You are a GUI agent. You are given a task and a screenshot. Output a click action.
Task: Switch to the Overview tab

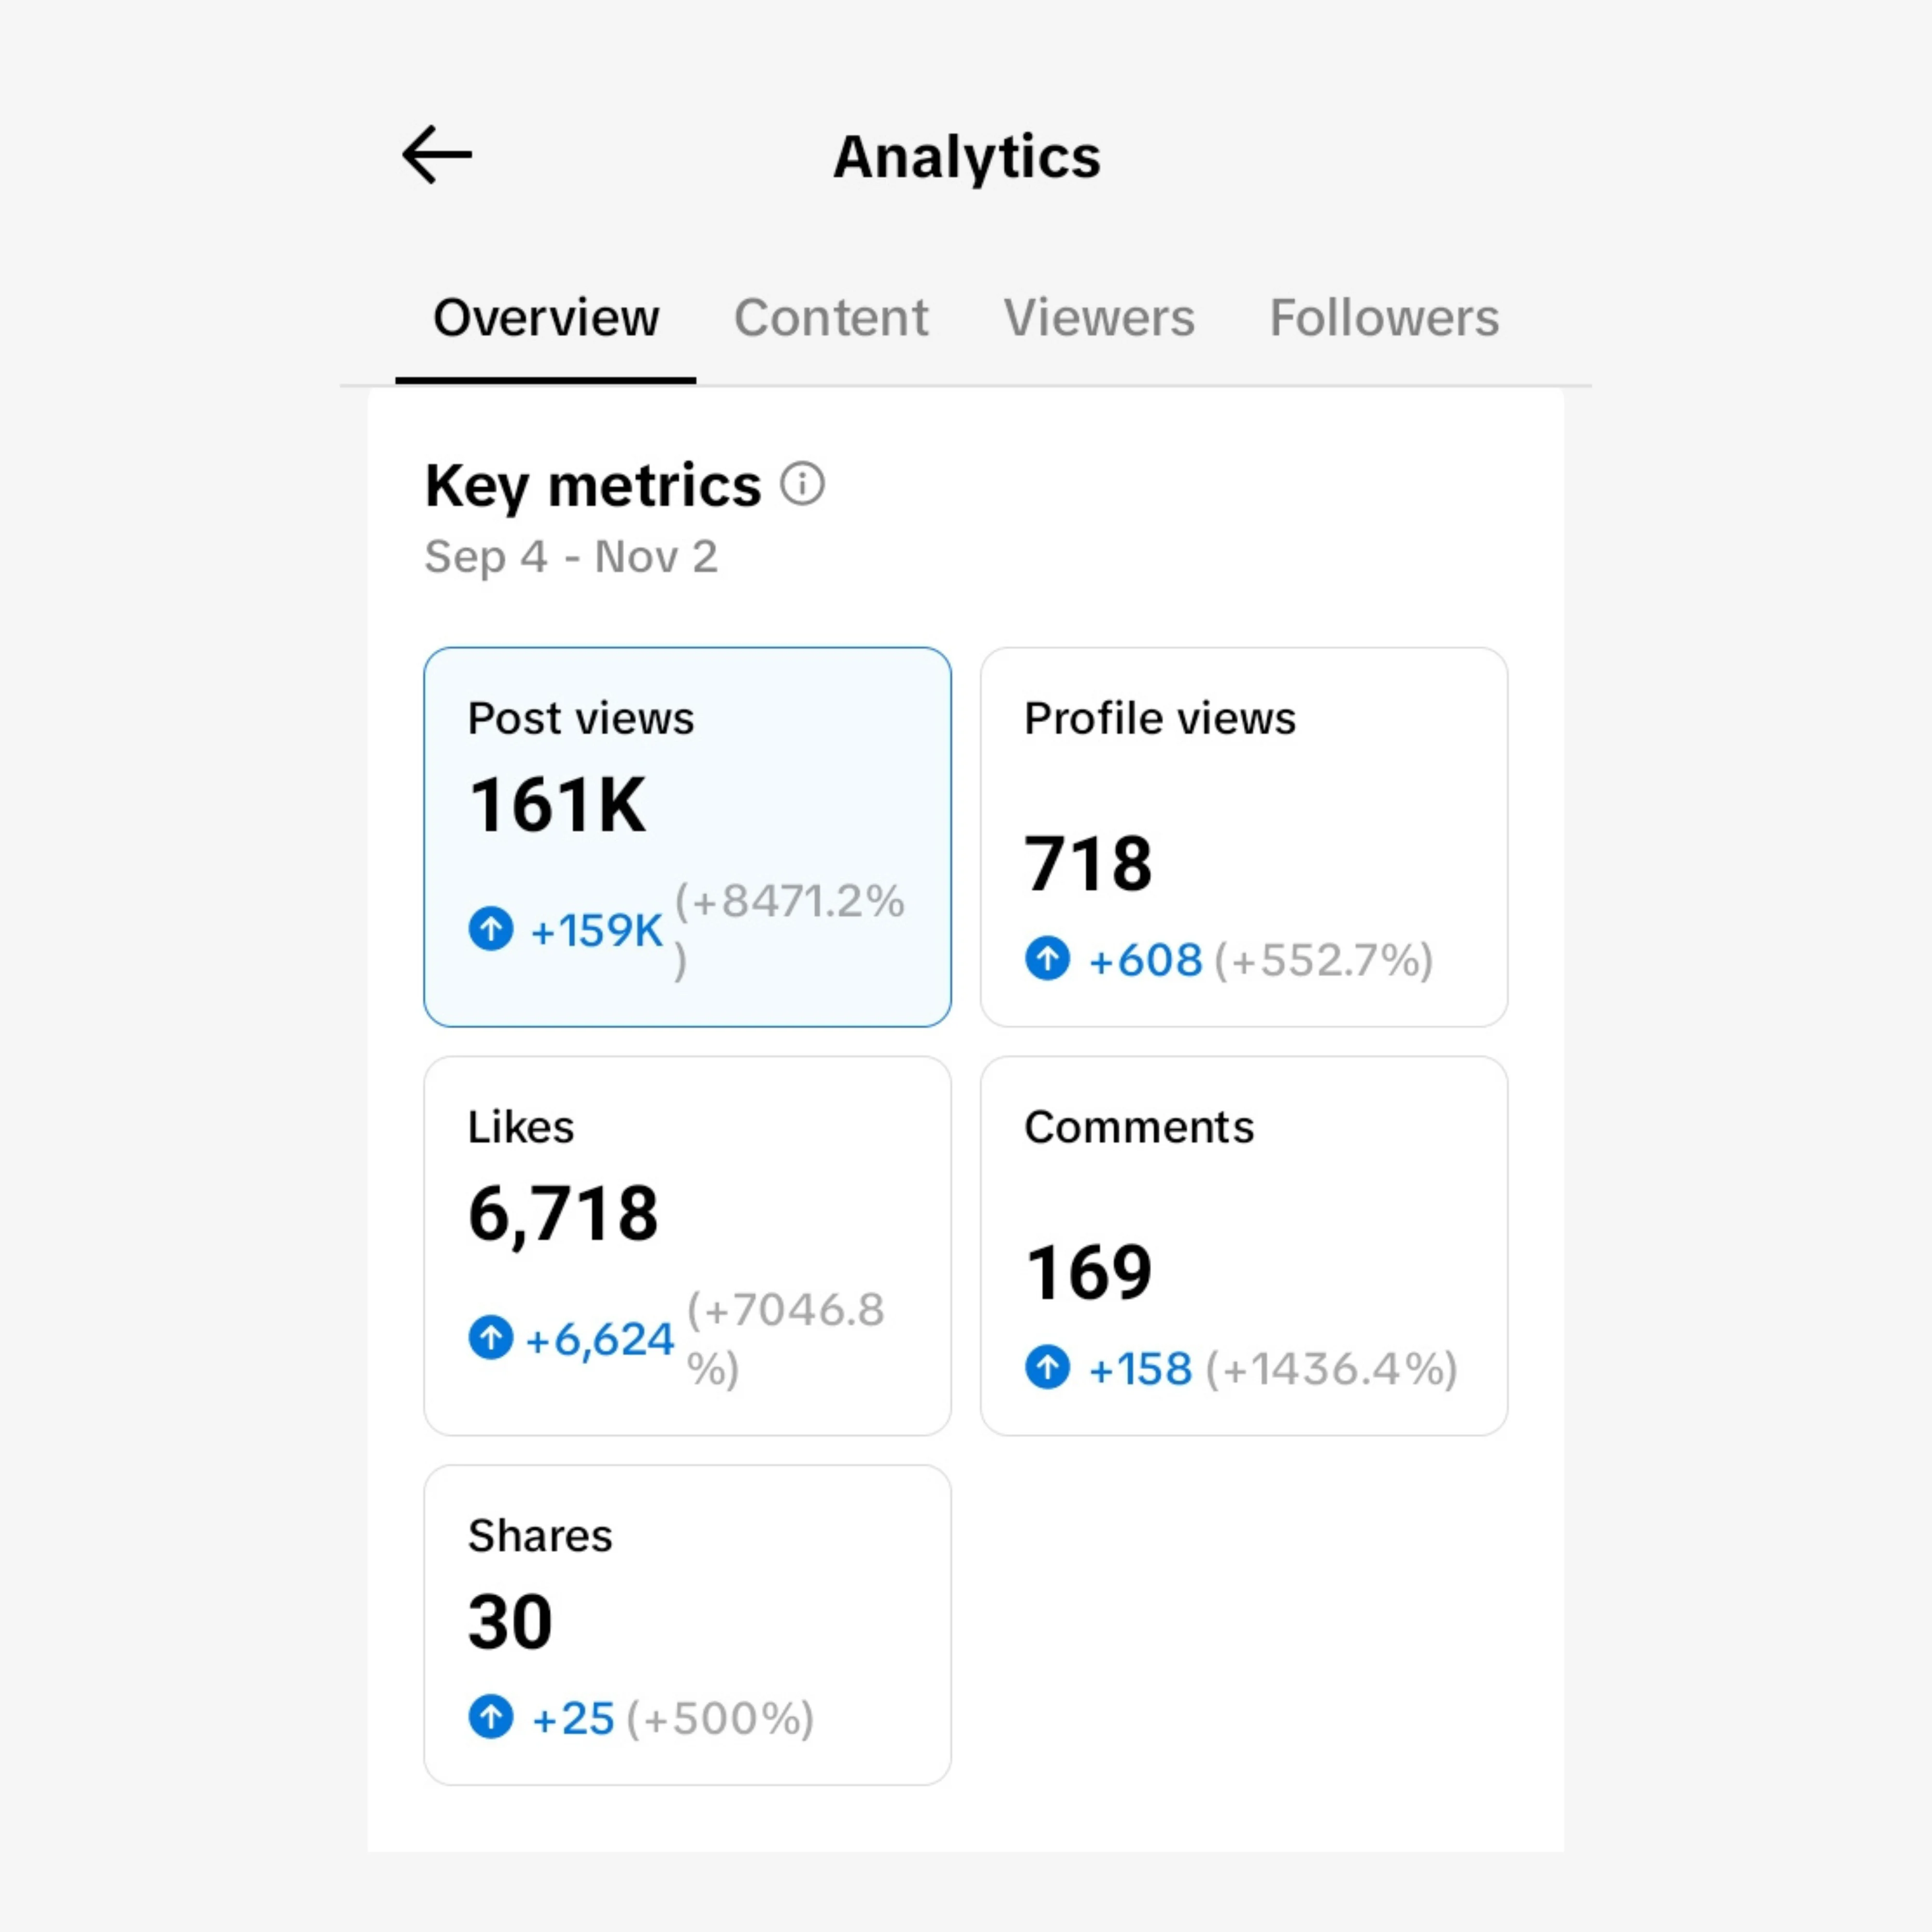pyautogui.click(x=546, y=318)
